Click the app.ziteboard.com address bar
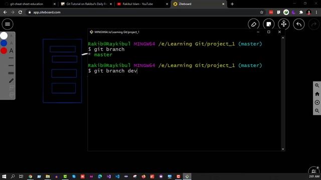The height and width of the screenshot is (180, 321). point(145,12)
